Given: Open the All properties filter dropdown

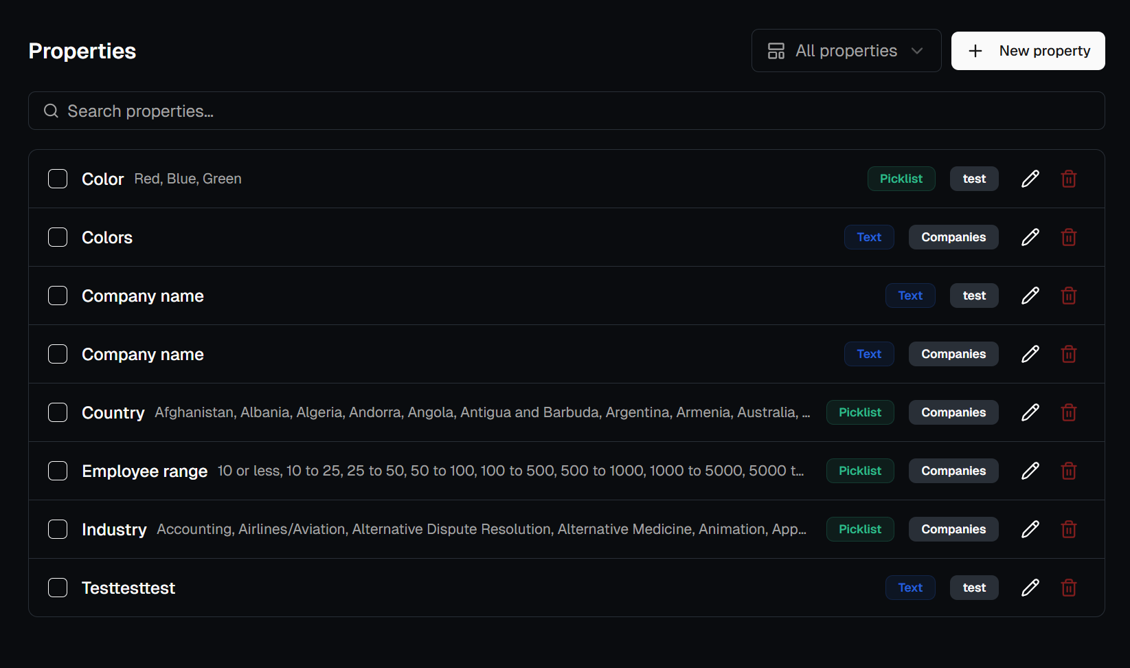Looking at the screenshot, I should coord(846,50).
